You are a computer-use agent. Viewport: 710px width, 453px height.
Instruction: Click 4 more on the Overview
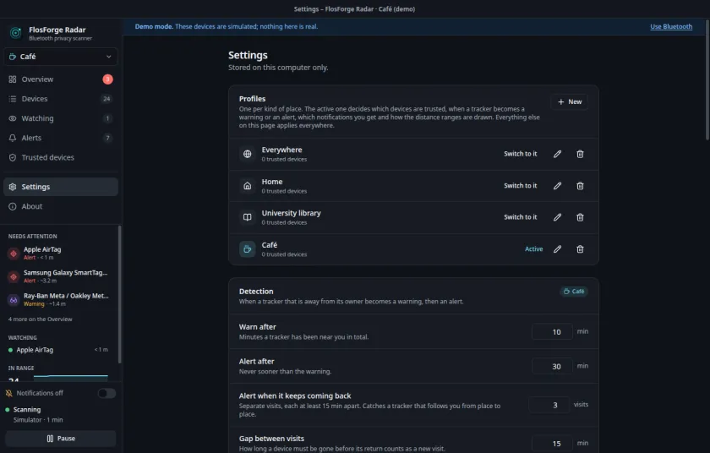pyautogui.click(x=40, y=319)
